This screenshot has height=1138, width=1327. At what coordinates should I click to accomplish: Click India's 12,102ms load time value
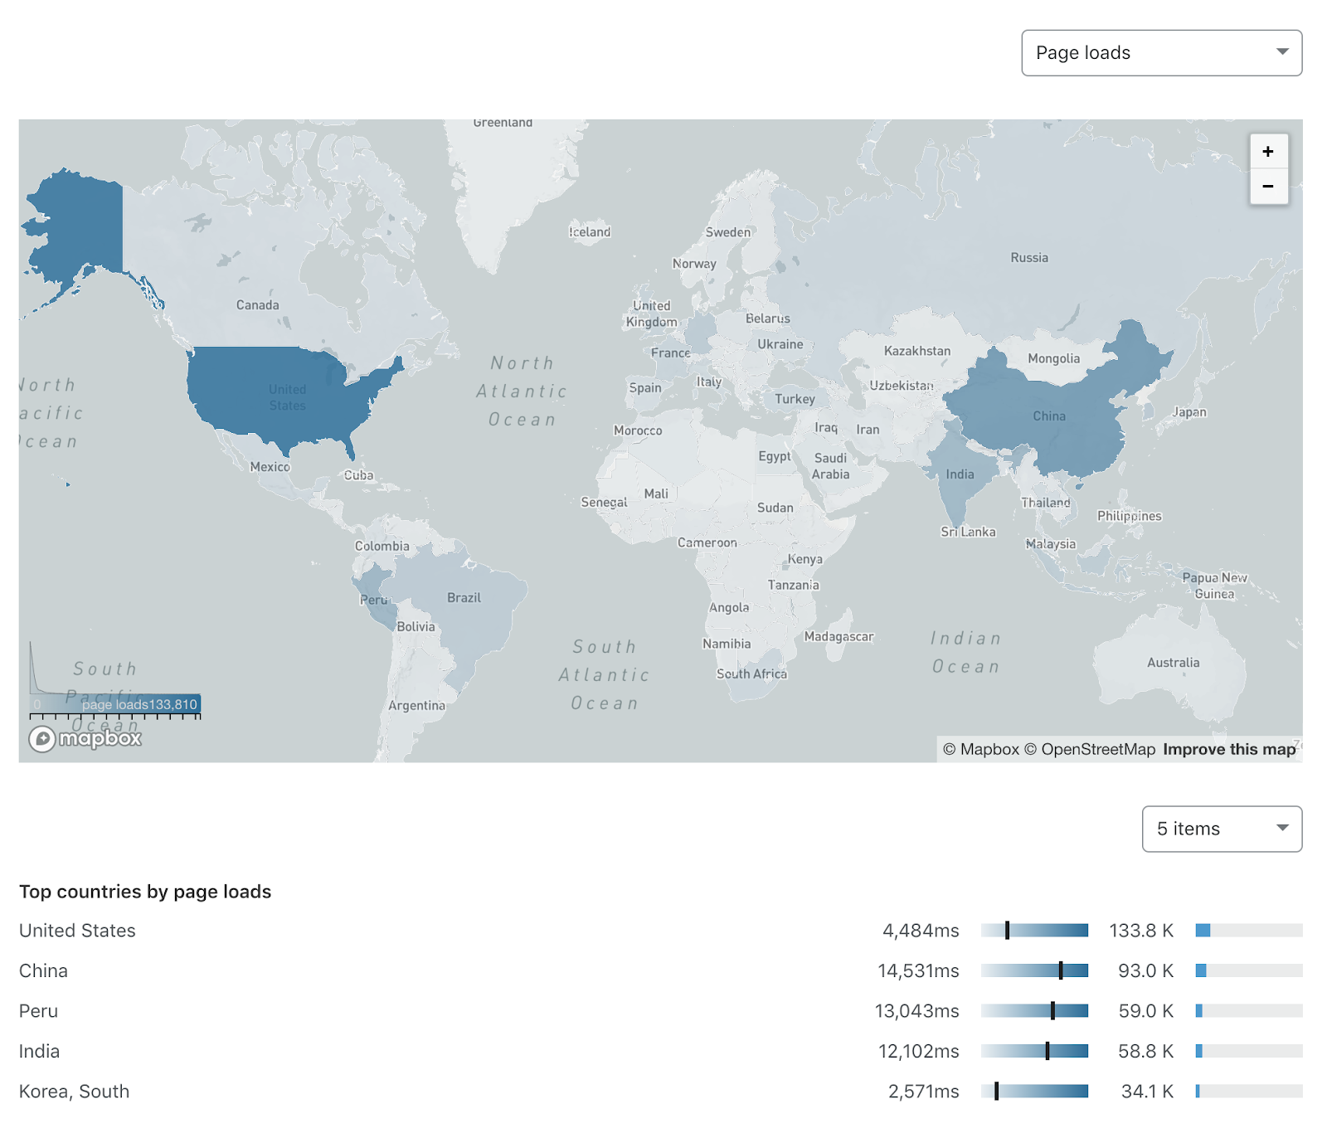[918, 1052]
